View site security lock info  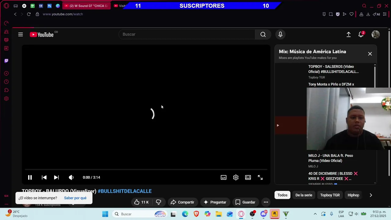[37, 14]
